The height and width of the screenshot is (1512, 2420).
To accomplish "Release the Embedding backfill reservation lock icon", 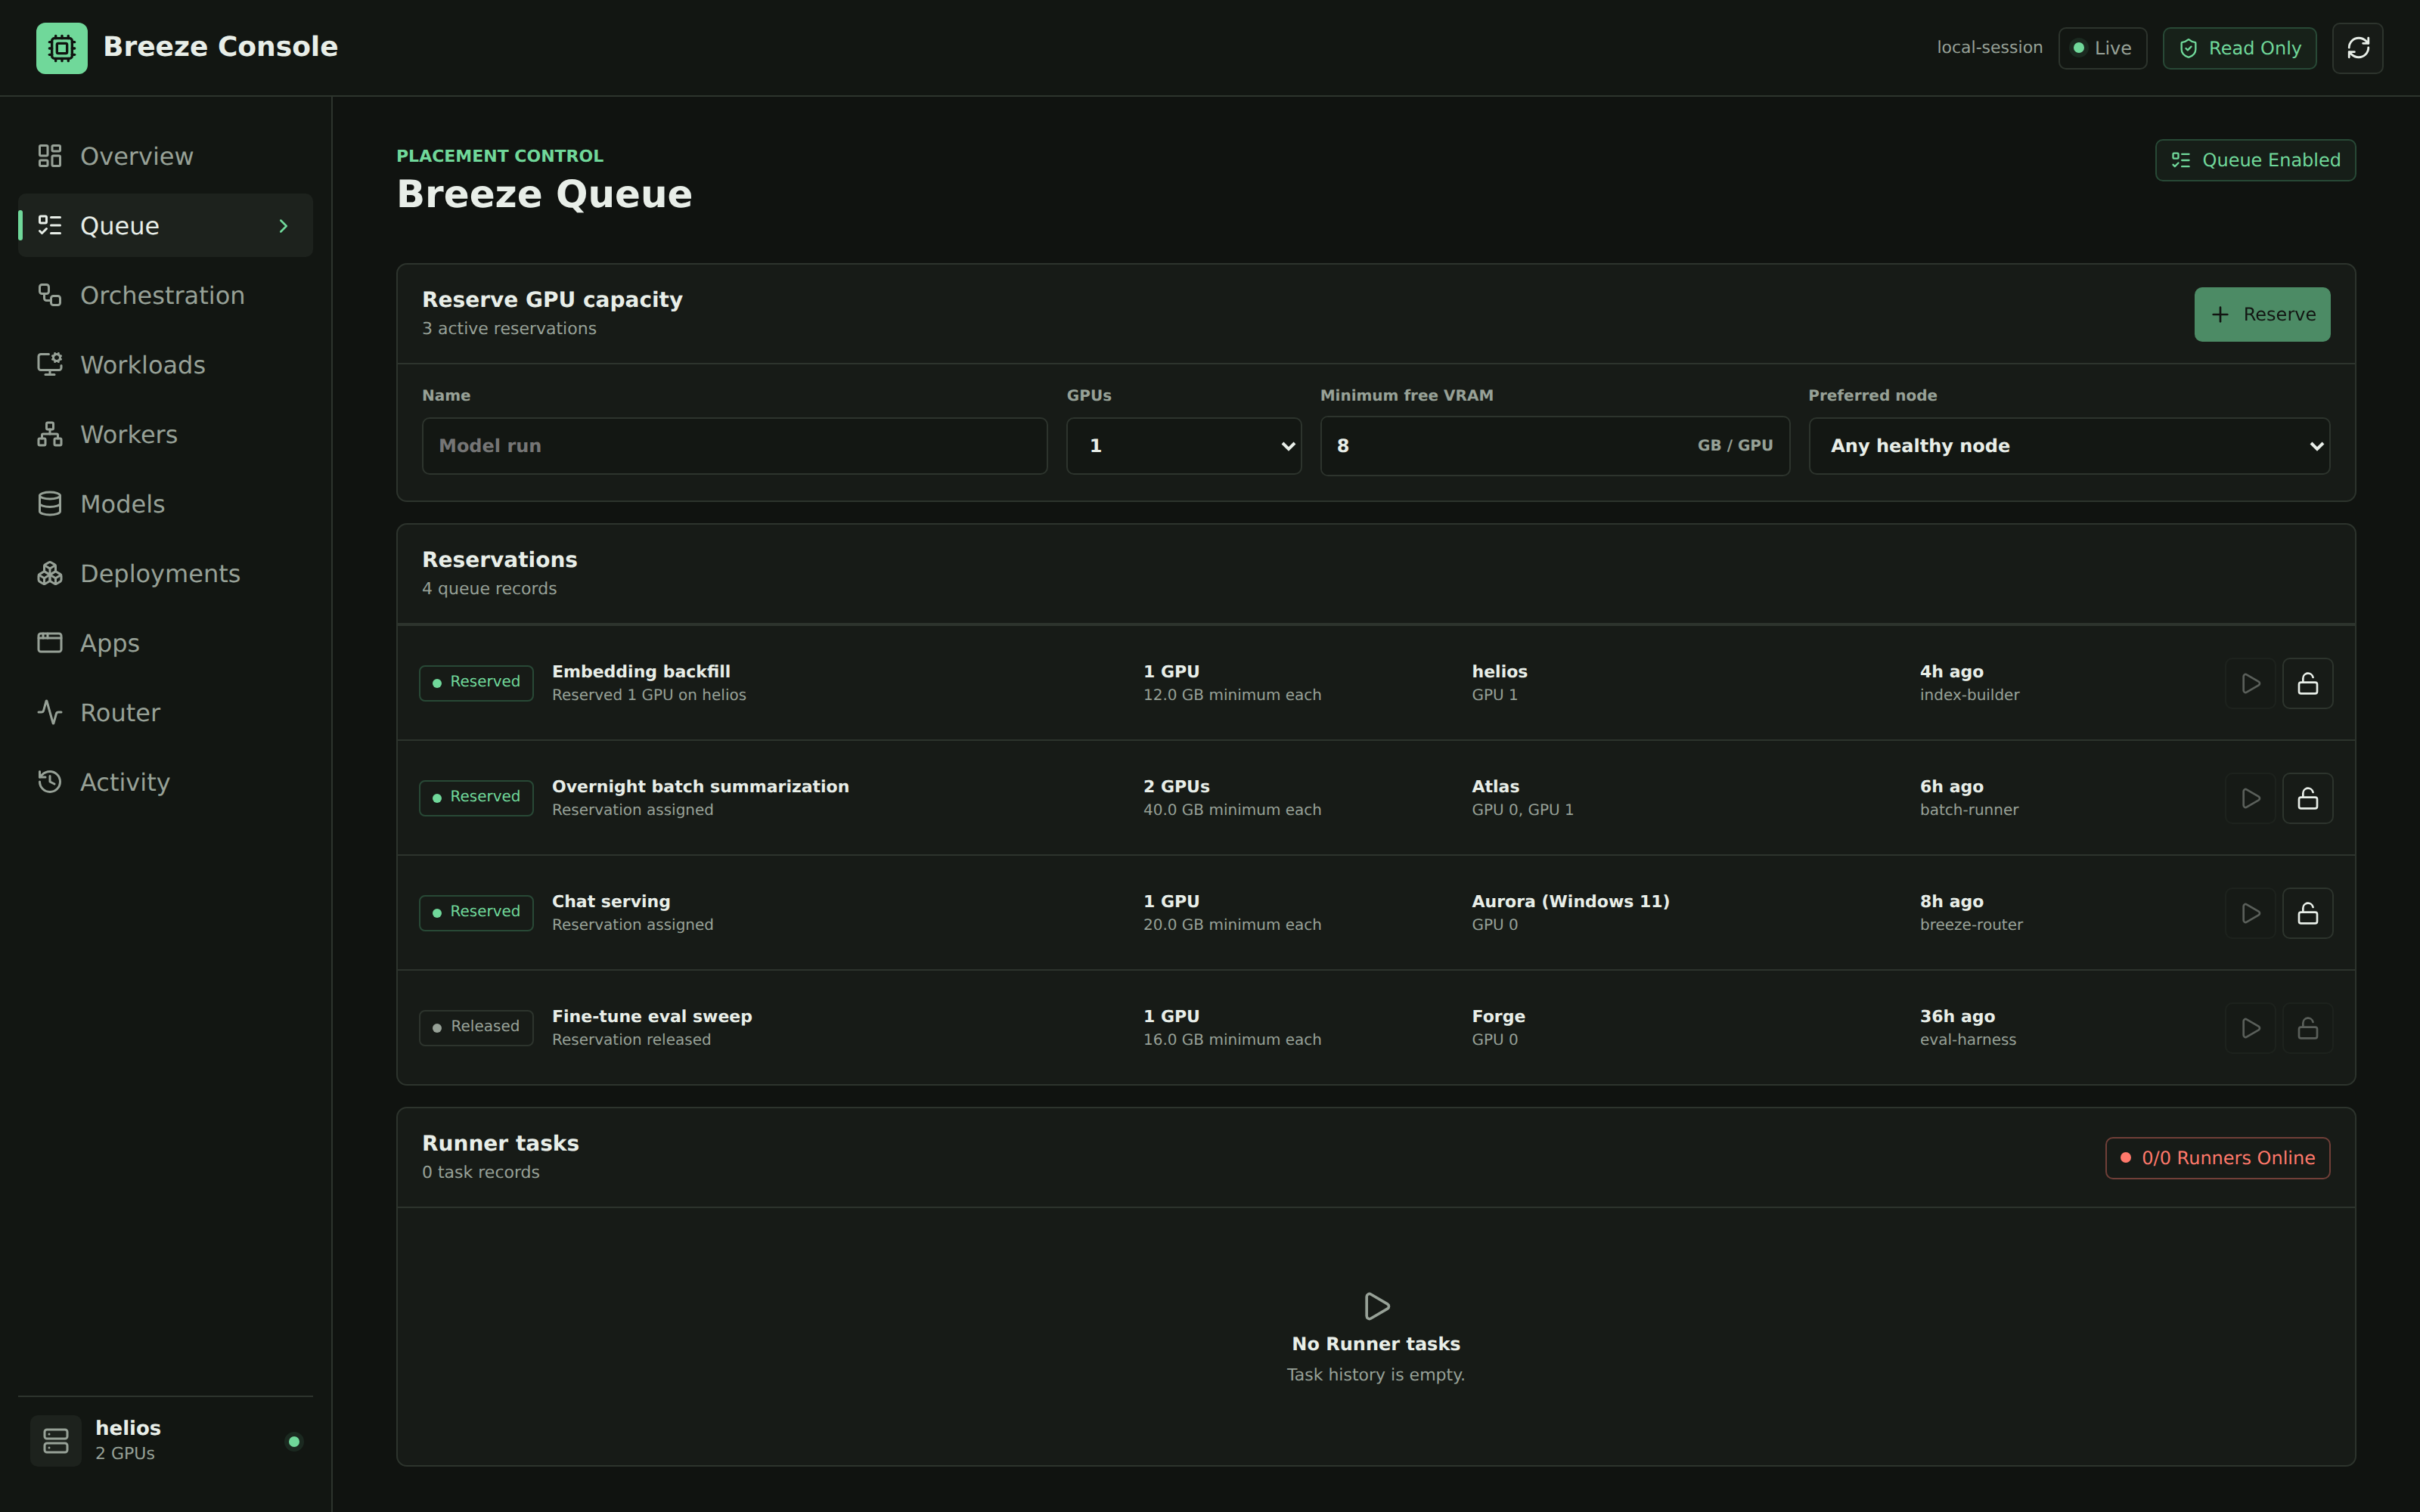I will (2307, 683).
